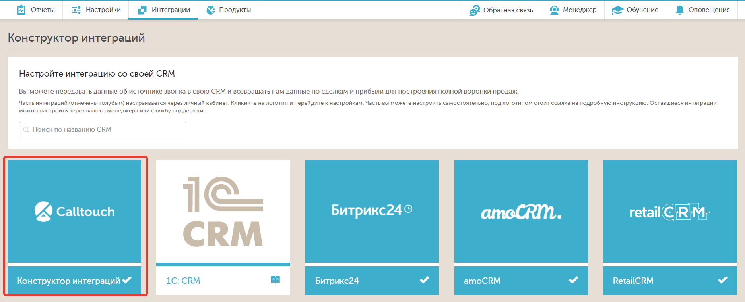Viewport: 745px width, 302px height.
Task: Open the Интеграции tab
Action: pyautogui.click(x=163, y=10)
